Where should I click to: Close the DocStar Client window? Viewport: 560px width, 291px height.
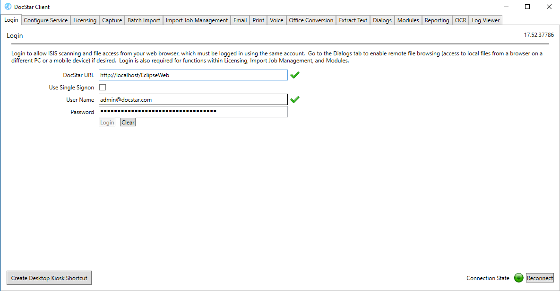[549, 7]
